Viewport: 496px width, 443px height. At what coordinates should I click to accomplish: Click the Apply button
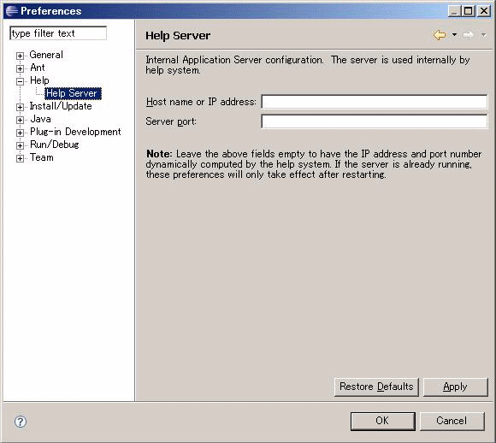455,387
